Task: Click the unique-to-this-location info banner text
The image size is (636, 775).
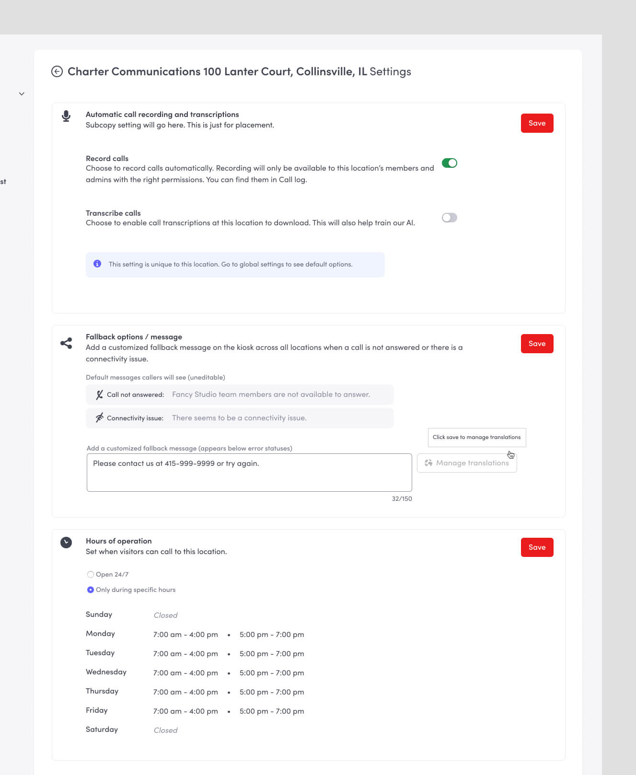Action: coord(231,264)
